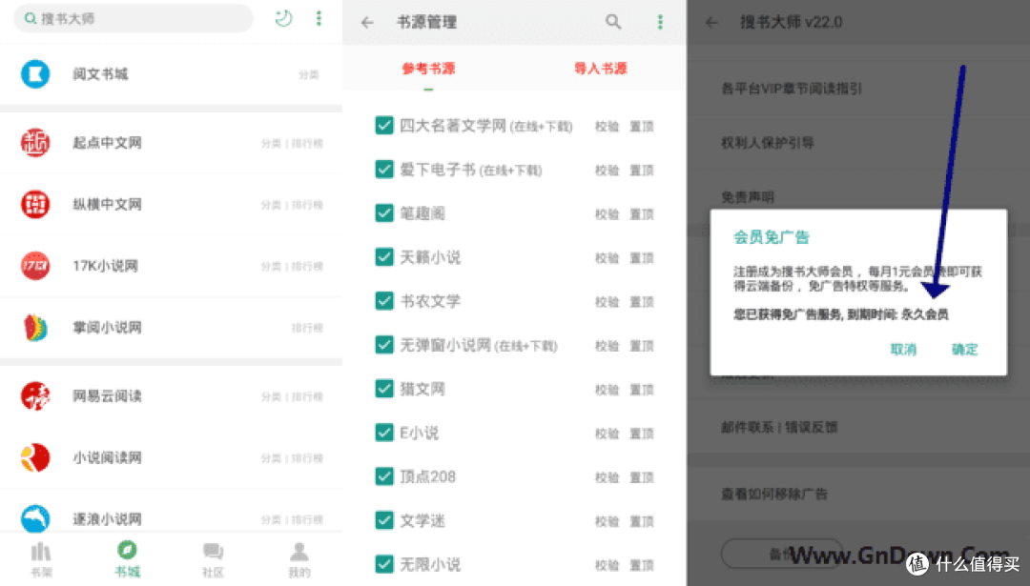1030x586 pixels.
Task: Select the 无弹窗小说网 source name
Action: point(445,345)
